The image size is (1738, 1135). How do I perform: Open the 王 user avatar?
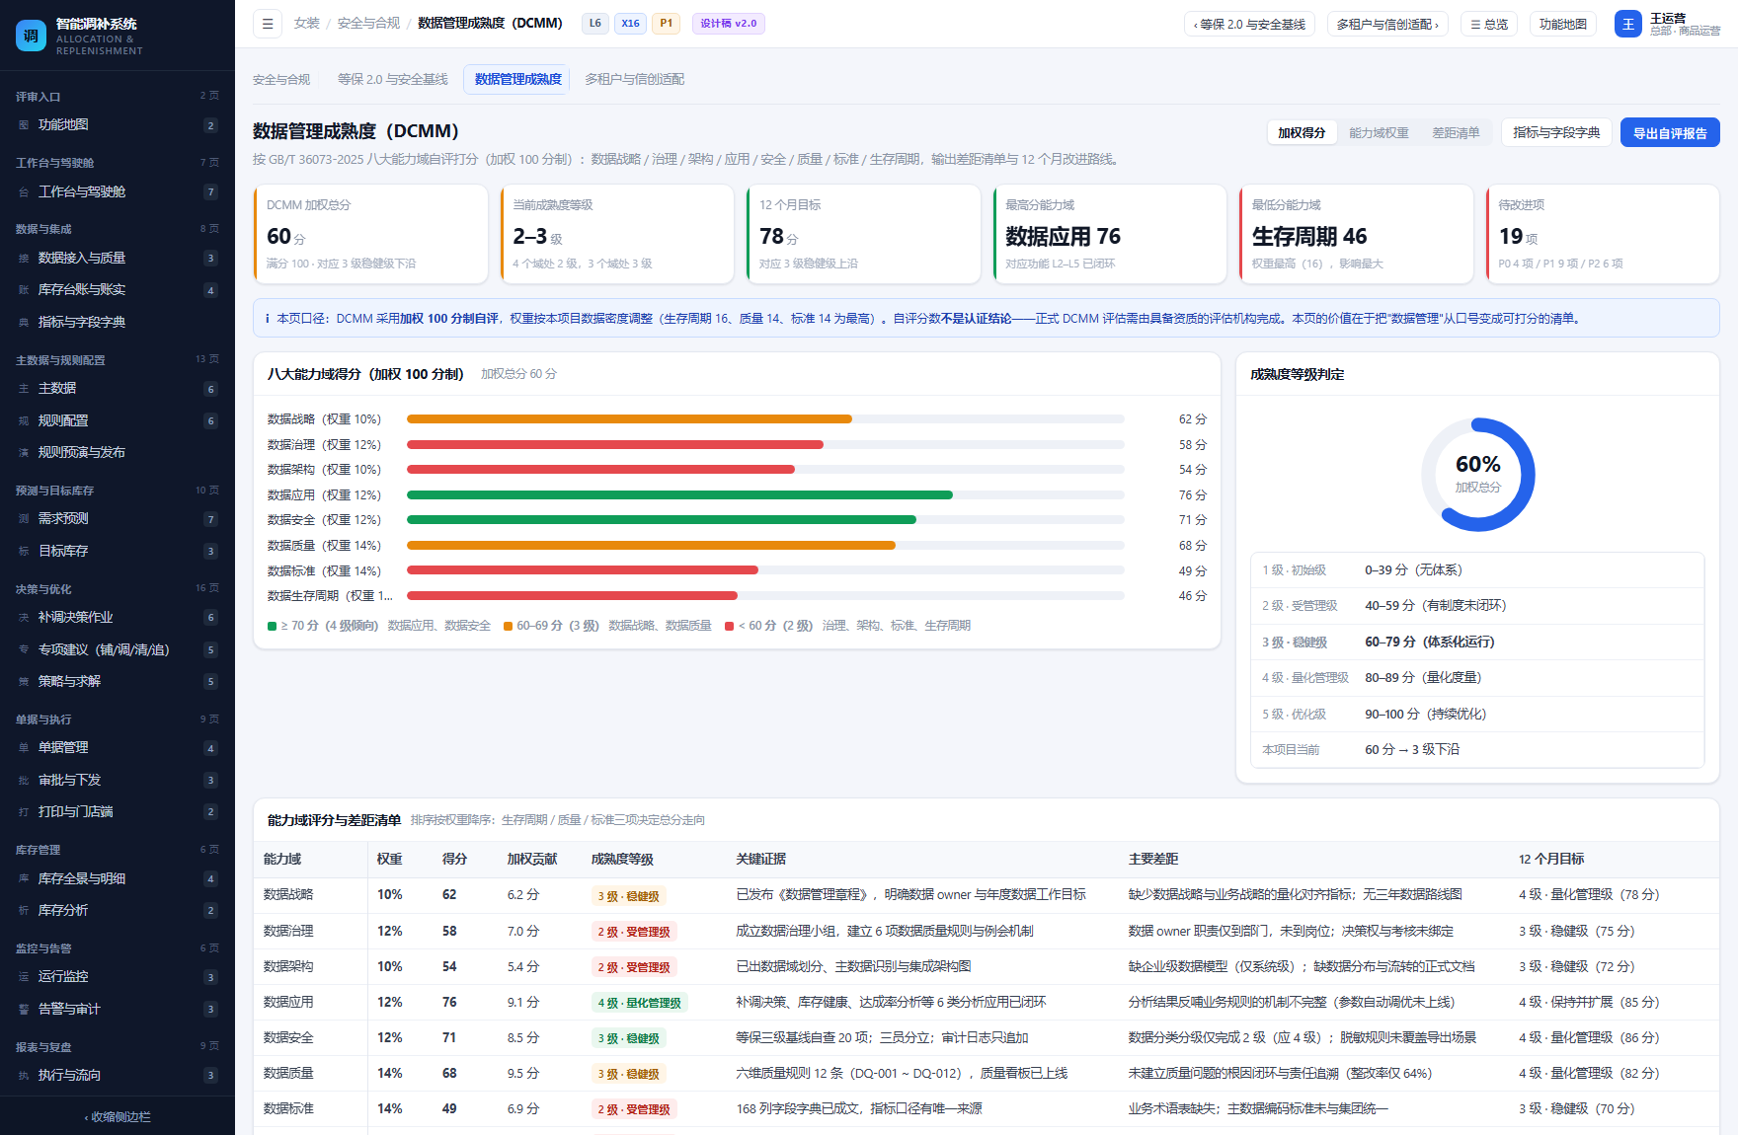[x=1627, y=24]
